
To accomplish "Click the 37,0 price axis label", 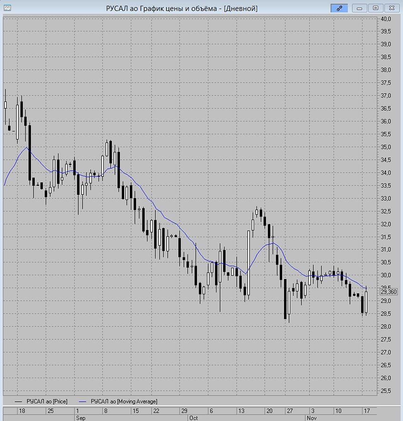I will pos(386,96).
